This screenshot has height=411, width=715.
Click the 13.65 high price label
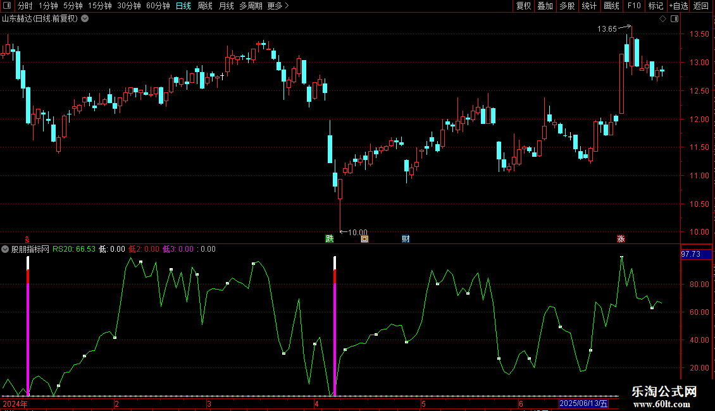pyautogui.click(x=607, y=29)
